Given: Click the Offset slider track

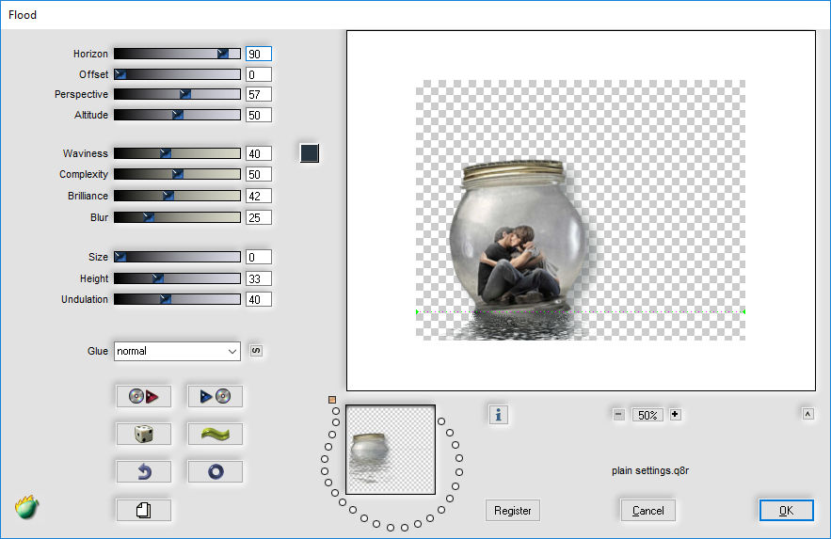Looking at the screenshot, I should point(177,74).
